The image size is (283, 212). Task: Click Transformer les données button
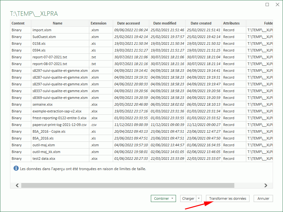click(x=228, y=198)
